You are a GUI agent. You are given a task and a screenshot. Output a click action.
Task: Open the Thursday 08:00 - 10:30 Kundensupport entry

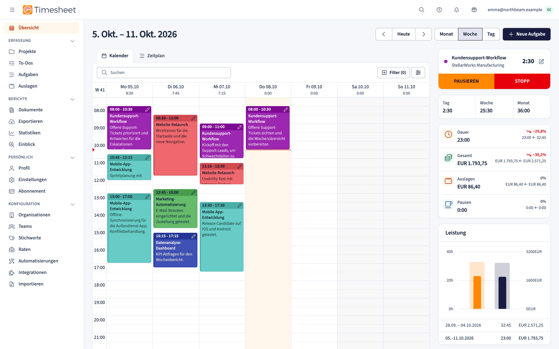(268, 128)
